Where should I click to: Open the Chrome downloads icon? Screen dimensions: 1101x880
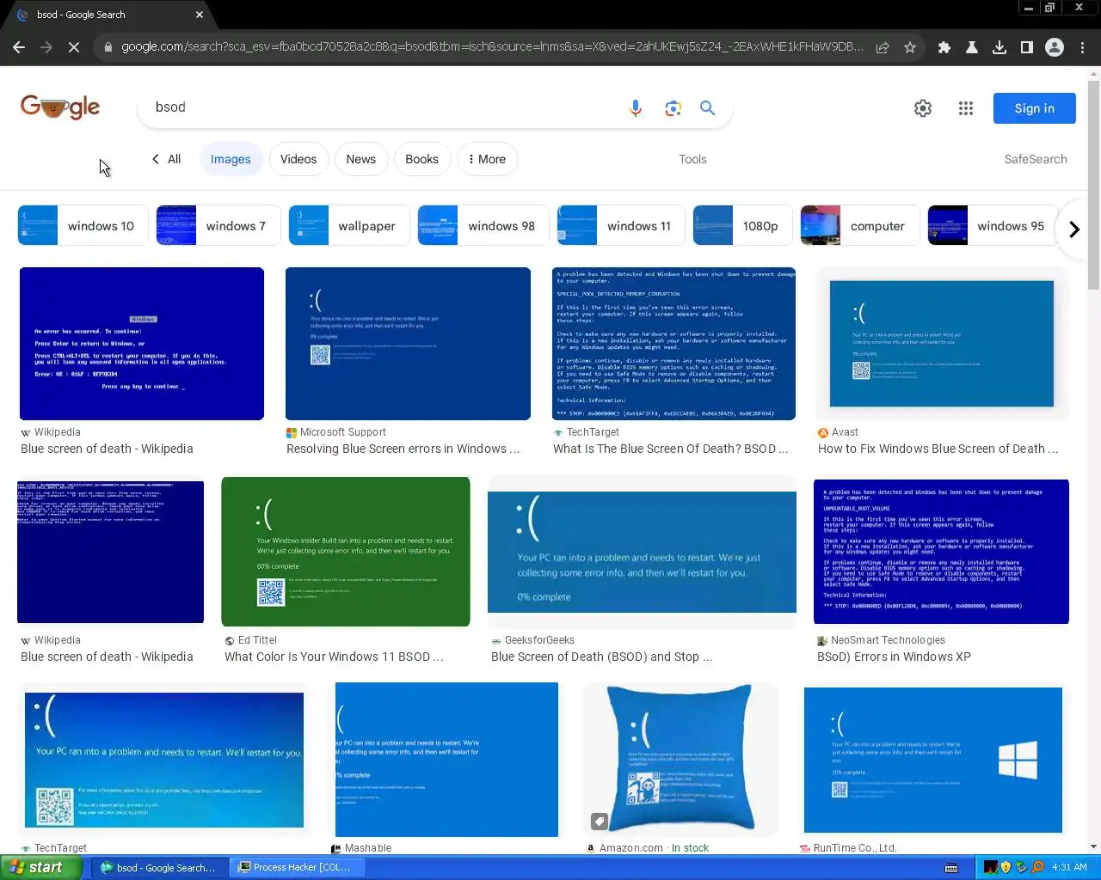(1000, 47)
